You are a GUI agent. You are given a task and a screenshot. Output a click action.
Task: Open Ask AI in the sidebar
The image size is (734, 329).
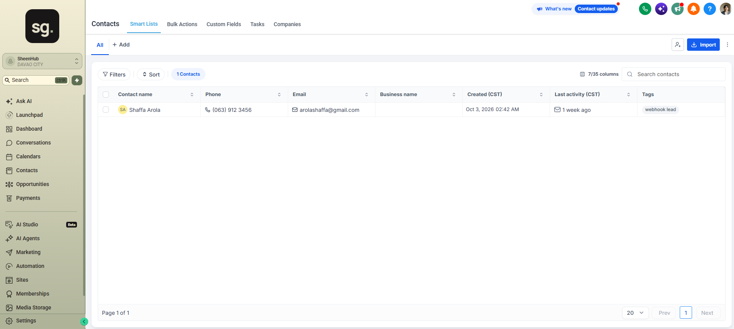pyautogui.click(x=24, y=101)
